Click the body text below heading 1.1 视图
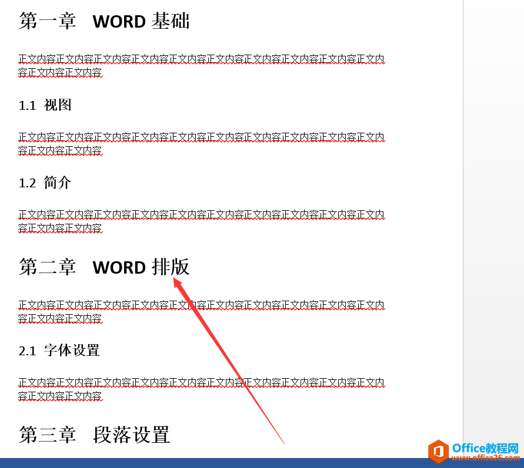The width and height of the screenshot is (524, 468). tap(200, 143)
